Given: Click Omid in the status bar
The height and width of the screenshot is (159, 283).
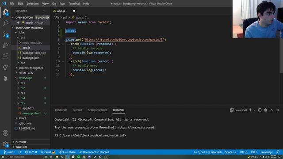Looking at the screenshot, I should tap(48, 152).
